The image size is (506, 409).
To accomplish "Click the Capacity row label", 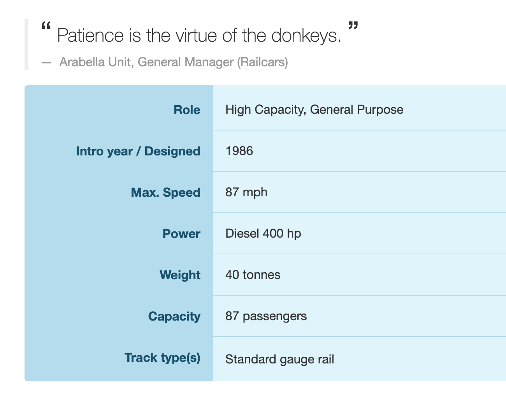I will pos(174,316).
